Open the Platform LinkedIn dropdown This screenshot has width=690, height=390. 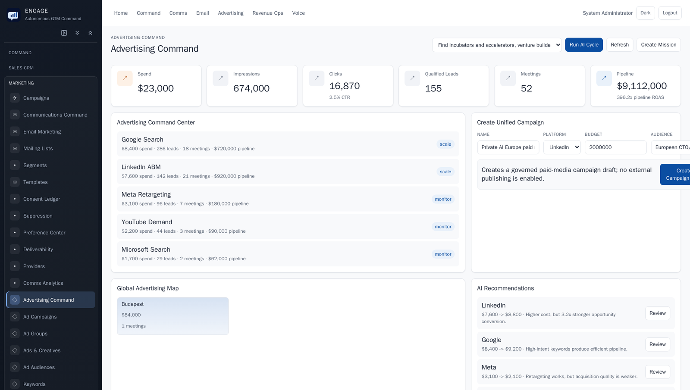(562, 147)
